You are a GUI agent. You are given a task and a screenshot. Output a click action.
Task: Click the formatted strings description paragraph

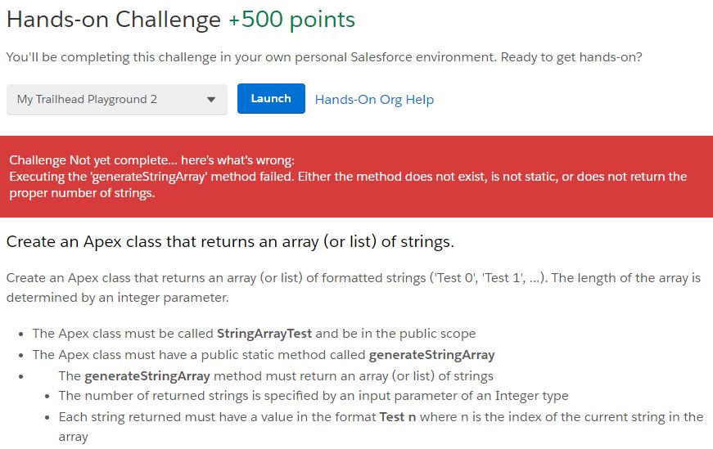353,278
